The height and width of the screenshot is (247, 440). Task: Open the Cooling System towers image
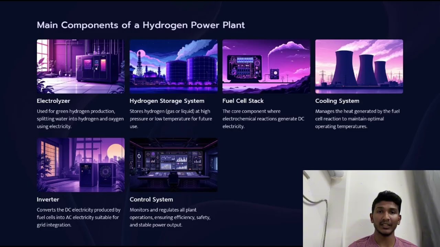359,66
